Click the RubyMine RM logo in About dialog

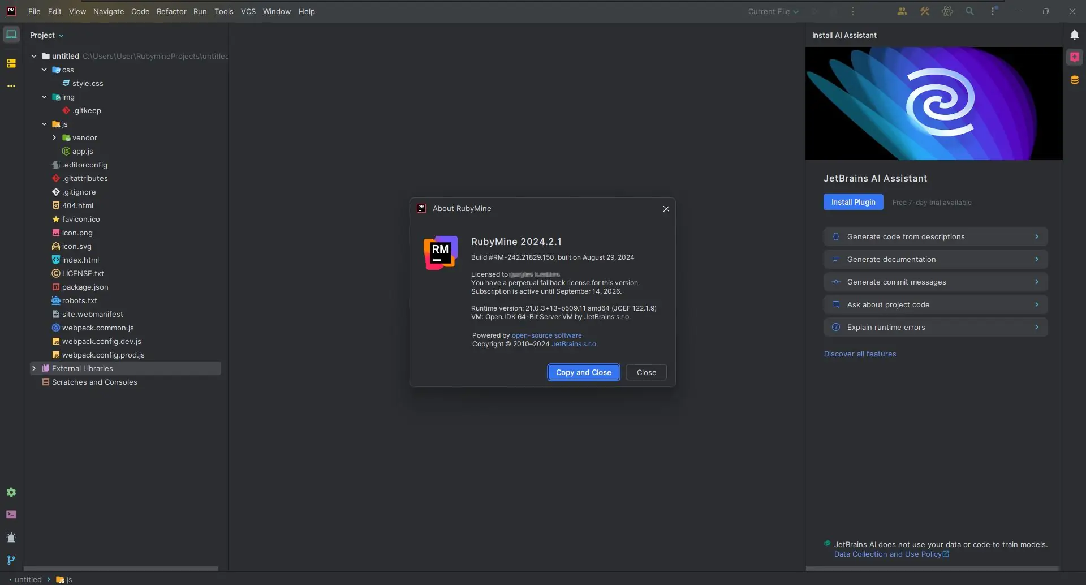pyautogui.click(x=441, y=253)
